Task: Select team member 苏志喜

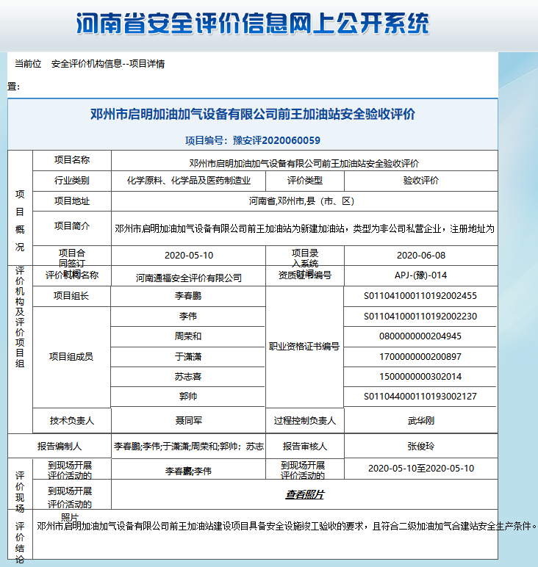Action: click(x=188, y=377)
